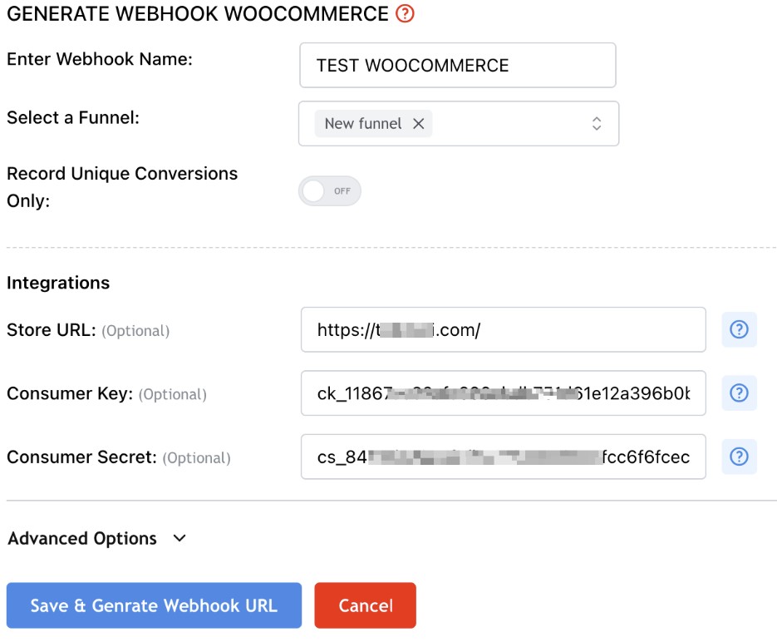Click the red Cancel button
Viewport: 777px width, 642px height.
[x=365, y=605]
